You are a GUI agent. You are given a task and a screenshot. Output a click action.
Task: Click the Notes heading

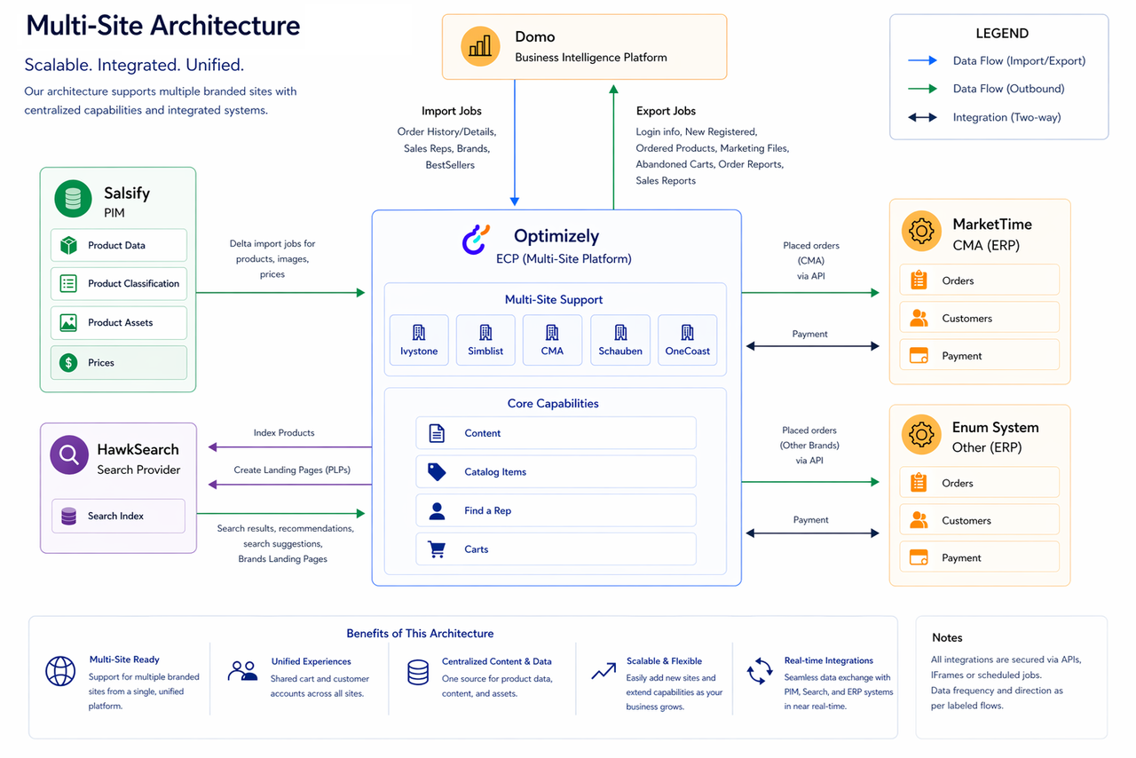pyautogui.click(x=947, y=637)
